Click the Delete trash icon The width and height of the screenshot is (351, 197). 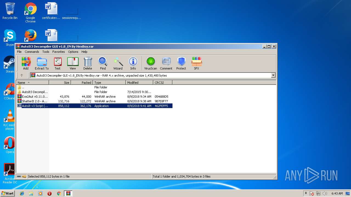[88, 63]
